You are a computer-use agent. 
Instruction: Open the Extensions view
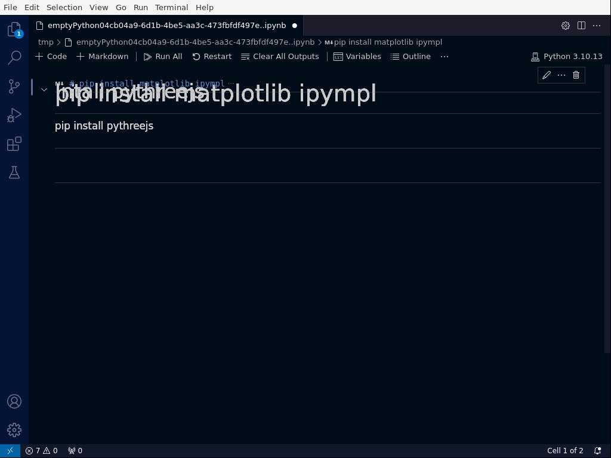[13, 144]
